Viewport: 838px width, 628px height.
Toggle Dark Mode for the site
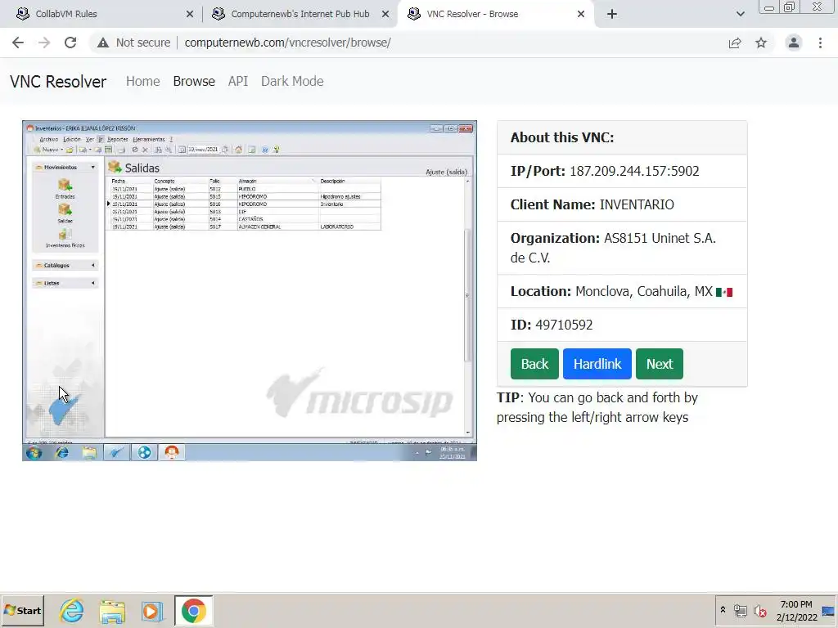pos(292,81)
